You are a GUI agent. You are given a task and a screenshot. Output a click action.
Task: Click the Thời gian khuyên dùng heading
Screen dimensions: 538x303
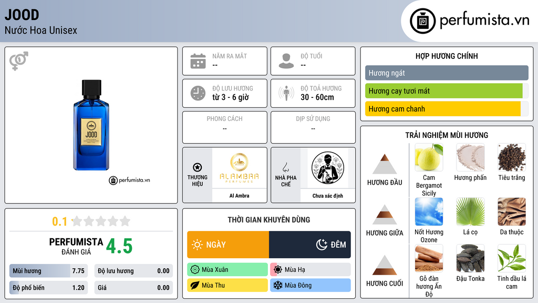click(269, 220)
